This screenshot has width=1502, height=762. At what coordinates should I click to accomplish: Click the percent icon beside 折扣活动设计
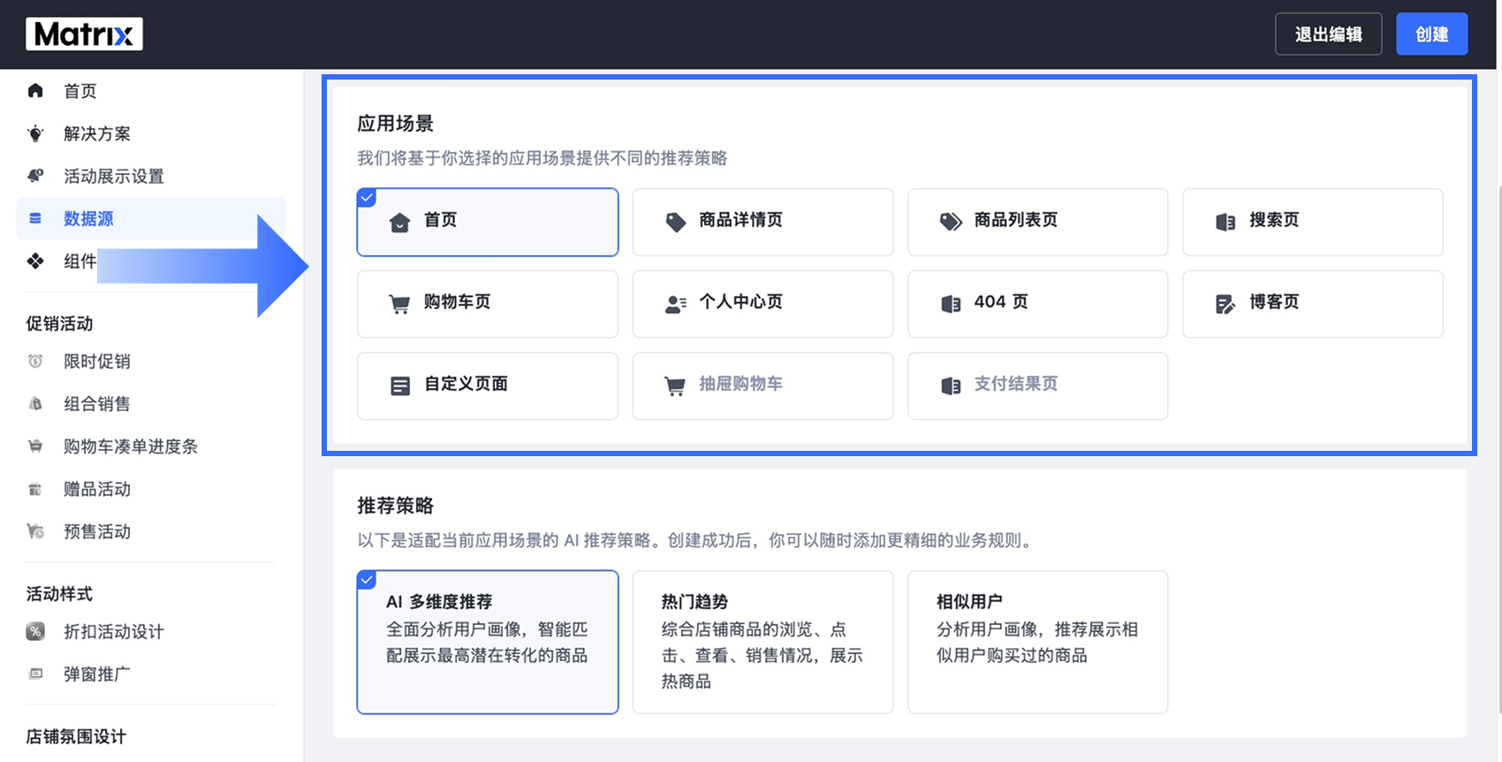tap(35, 631)
